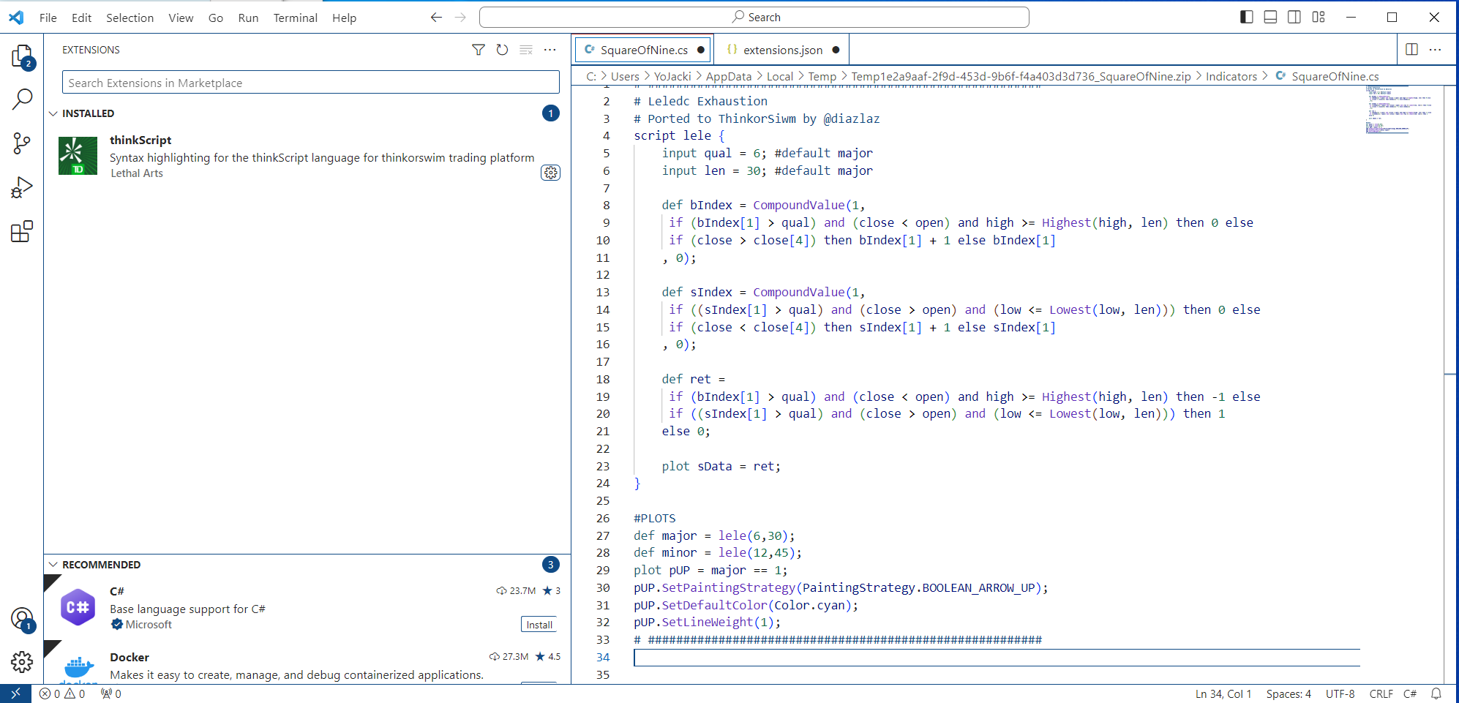Open the Help menu

point(344,18)
